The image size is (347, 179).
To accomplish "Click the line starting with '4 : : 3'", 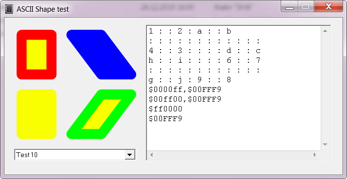I will click(x=204, y=51).
